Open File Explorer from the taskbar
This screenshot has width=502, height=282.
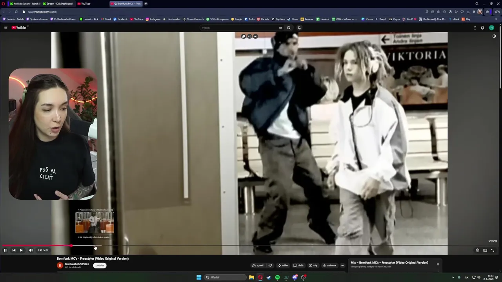251,277
